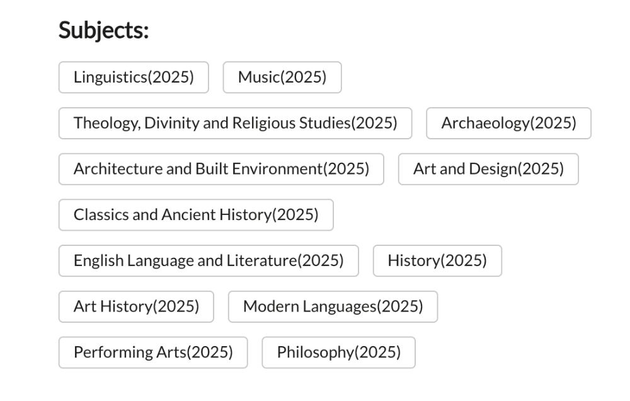Choose the Archaeology(2025) subject tag
This screenshot has height=401, width=630.
(508, 124)
